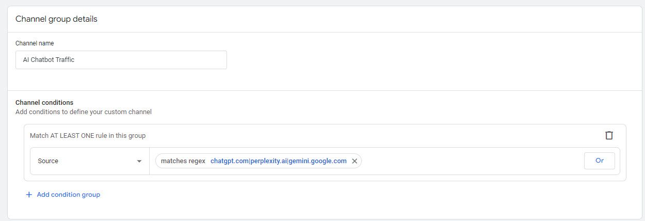Add condition group via link
Viewport: 645px width, 221px height.
coord(68,195)
